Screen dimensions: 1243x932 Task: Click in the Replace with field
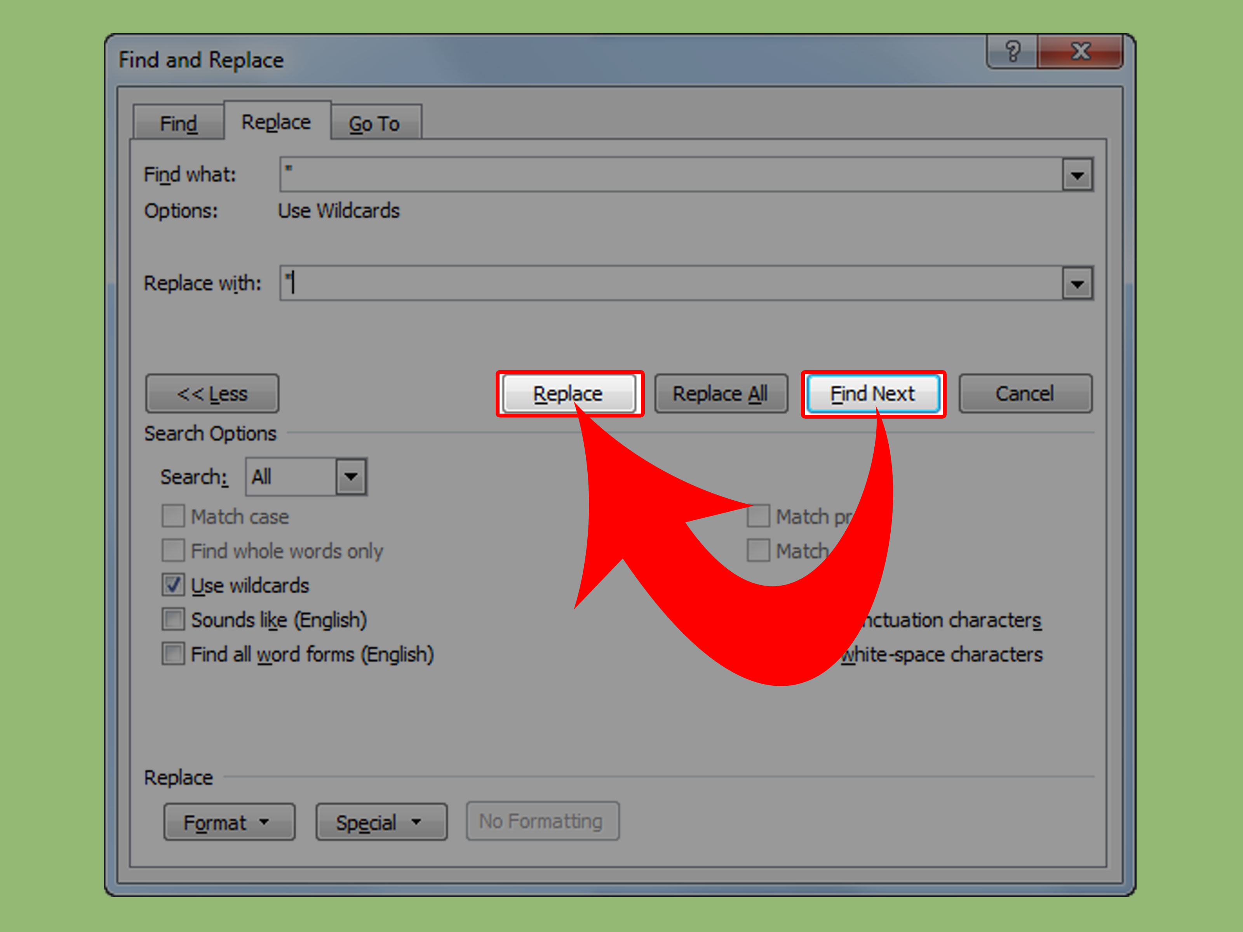[x=669, y=283]
